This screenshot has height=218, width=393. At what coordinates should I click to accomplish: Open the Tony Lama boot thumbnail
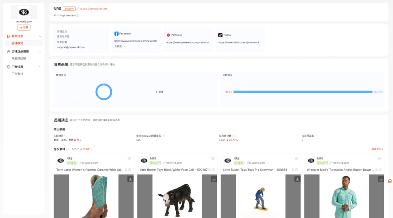point(94,196)
